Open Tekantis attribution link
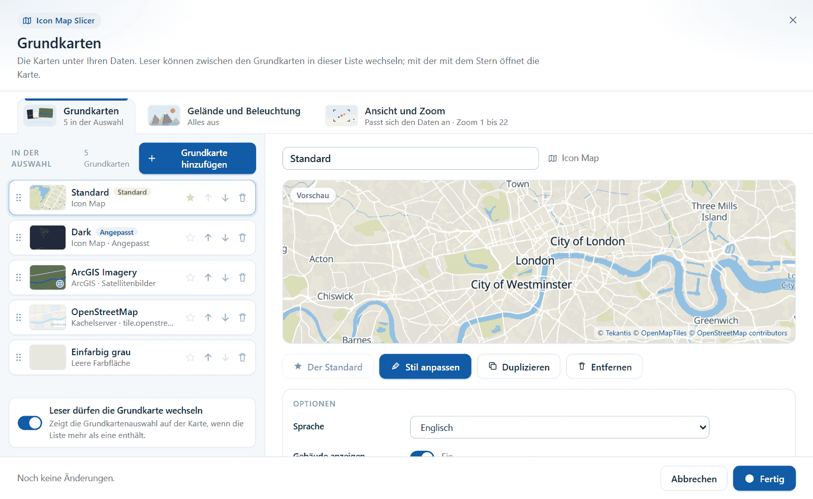The image size is (813, 499). coord(618,333)
